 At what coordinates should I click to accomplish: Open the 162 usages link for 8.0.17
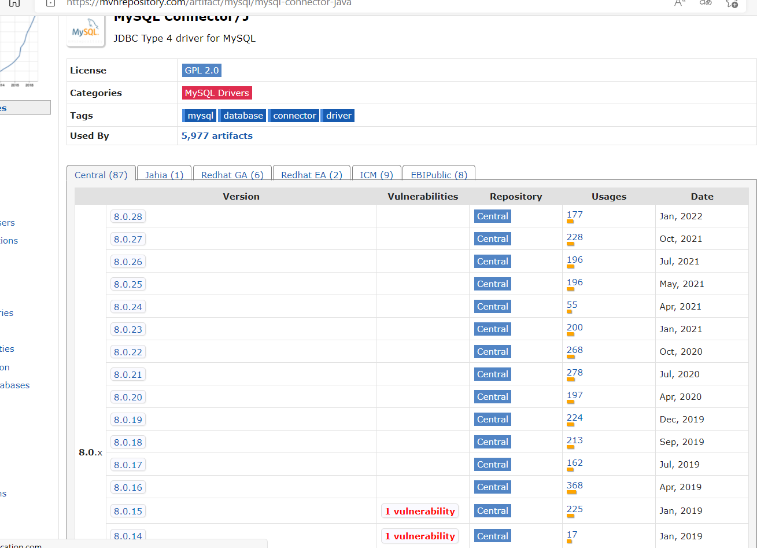click(575, 463)
